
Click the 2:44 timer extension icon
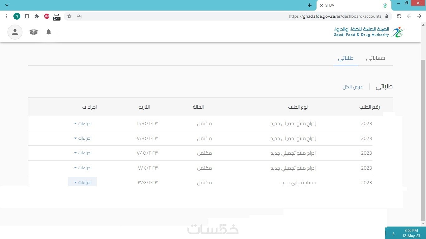(x=57, y=16)
